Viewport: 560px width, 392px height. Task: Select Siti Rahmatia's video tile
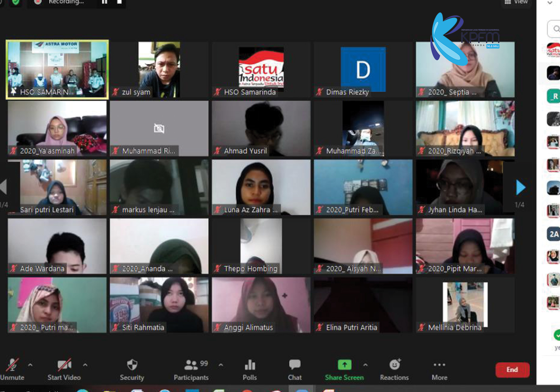click(159, 305)
